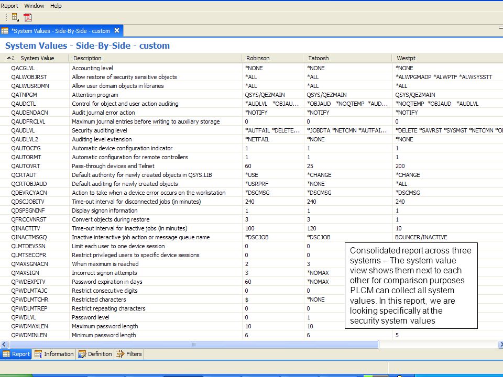Select the QCRTOBJAUD system value
This screenshot has height=377, width=503.
pyautogui.click(x=29, y=184)
